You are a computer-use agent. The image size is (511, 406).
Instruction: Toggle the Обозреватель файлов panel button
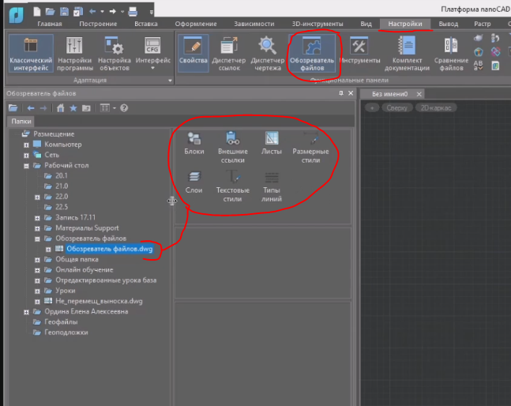click(312, 54)
